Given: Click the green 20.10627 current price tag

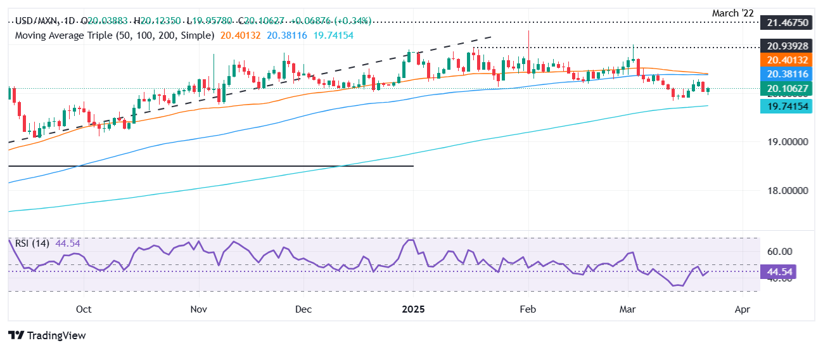Looking at the screenshot, I should pos(785,89).
